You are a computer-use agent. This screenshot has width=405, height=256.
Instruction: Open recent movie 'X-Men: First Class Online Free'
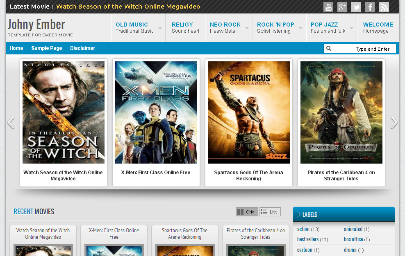pyautogui.click(x=114, y=234)
